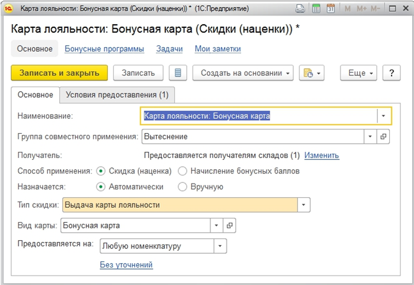The height and width of the screenshot is (285, 414).
Task: Open the calendar icon in title bar
Action: (x=331, y=9)
